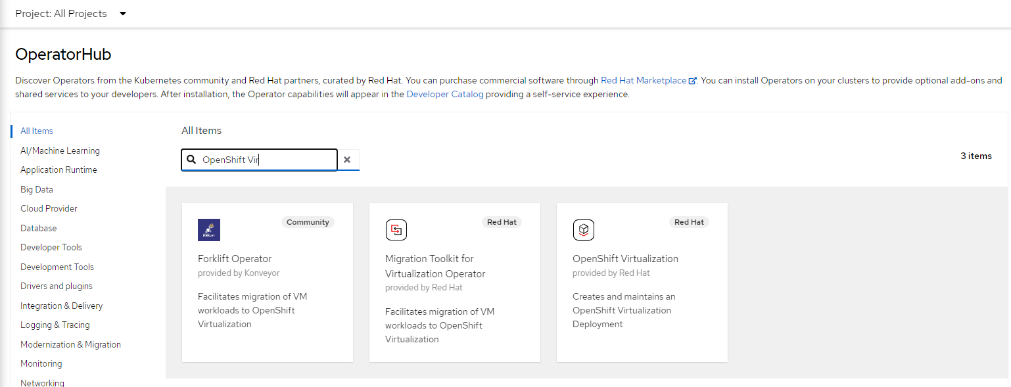
Task: Choose the Modernization & Migration category
Action: tap(70, 344)
